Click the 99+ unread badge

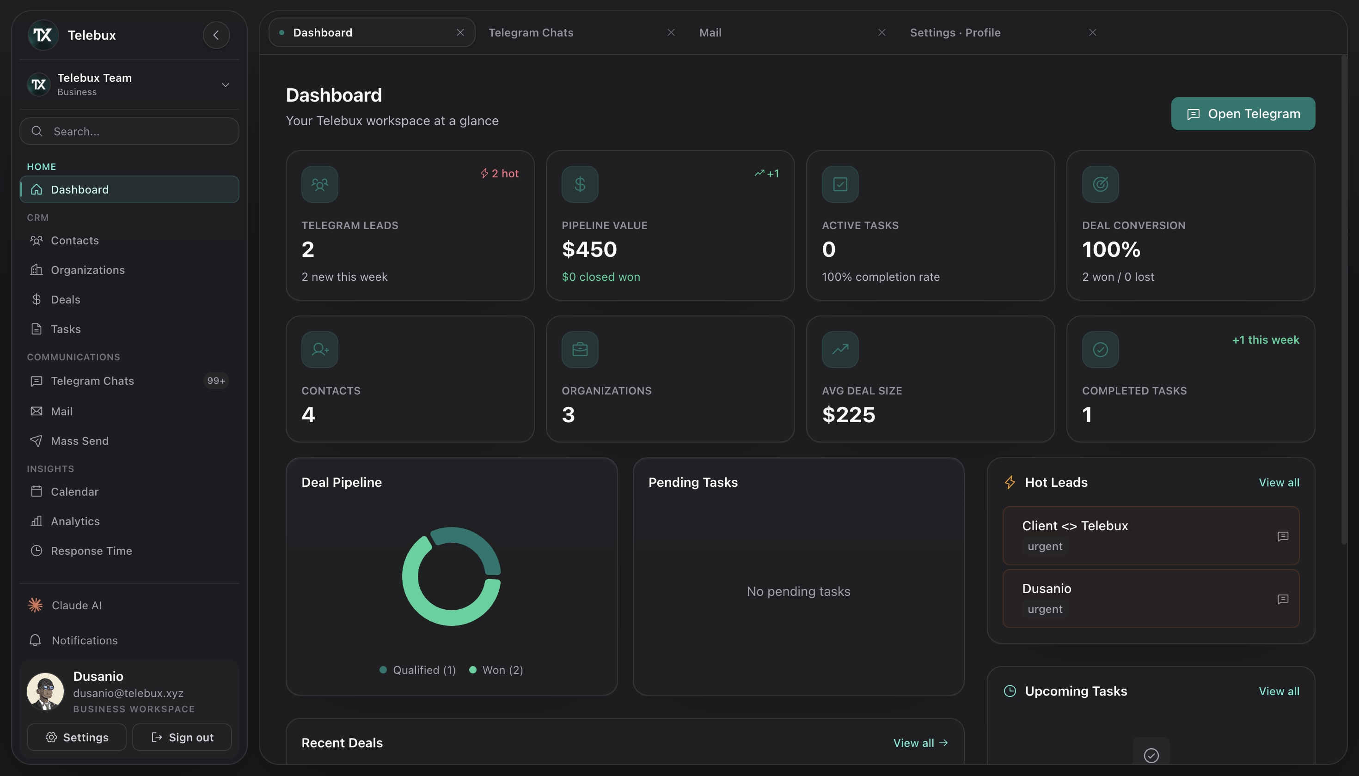pos(216,381)
